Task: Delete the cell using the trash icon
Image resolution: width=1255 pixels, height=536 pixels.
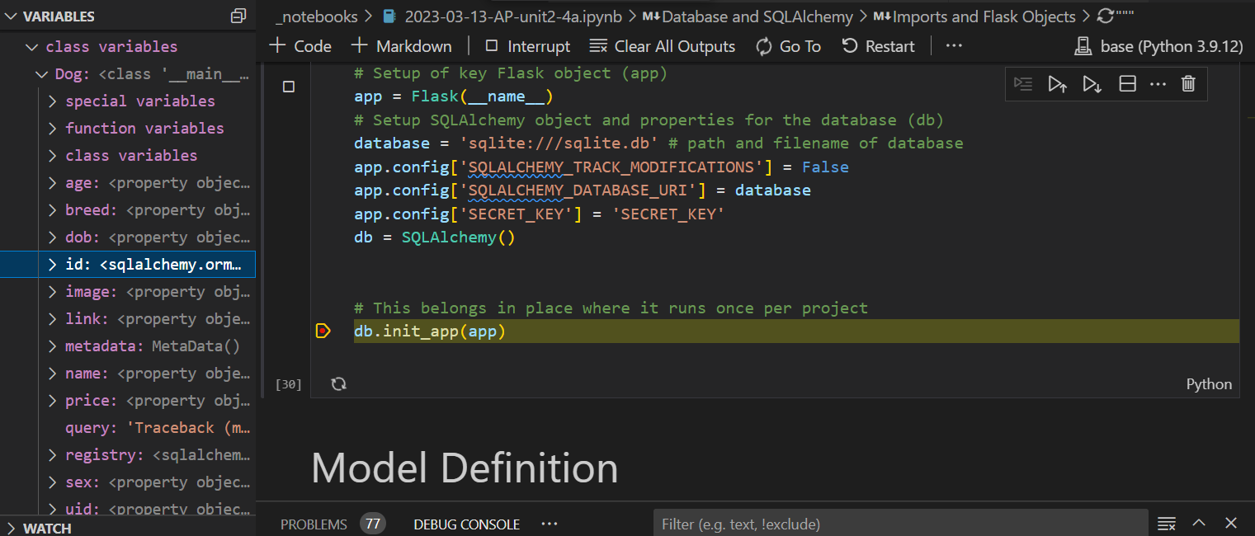Action: coord(1188,83)
